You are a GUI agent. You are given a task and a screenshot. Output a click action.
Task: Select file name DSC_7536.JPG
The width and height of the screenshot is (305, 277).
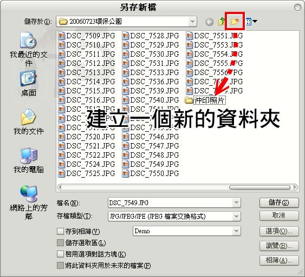154,82
